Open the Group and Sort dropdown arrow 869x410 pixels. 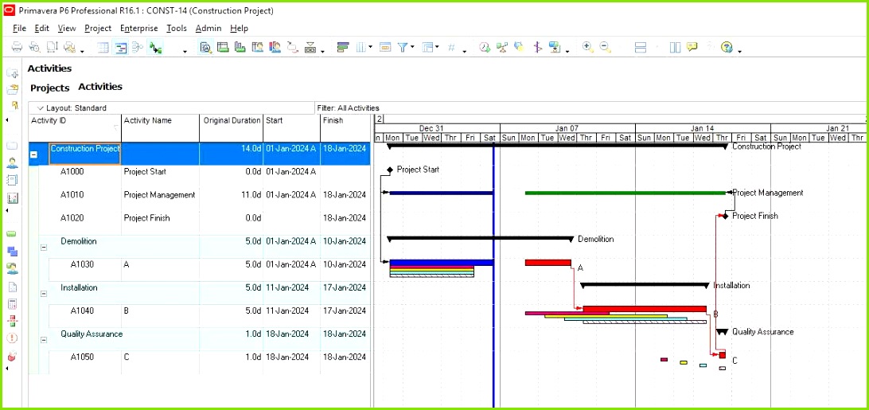437,47
